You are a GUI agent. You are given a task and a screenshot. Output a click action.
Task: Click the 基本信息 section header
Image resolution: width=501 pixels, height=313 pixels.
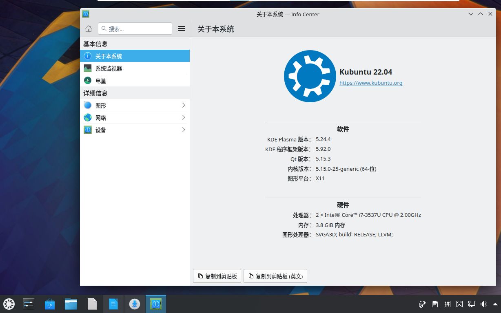click(x=95, y=44)
